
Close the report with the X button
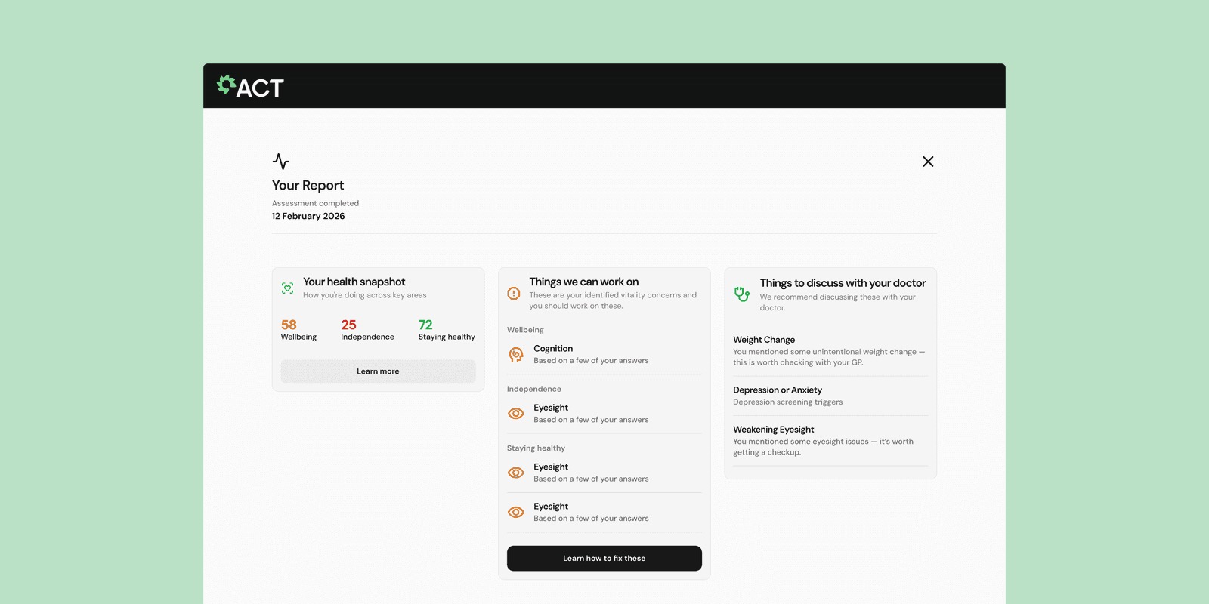click(928, 162)
